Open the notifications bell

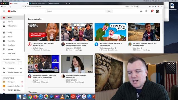(152, 11)
